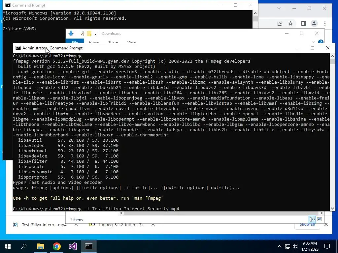Screen dimensions: 338x253
Task: Switch Explorer to large thumbnails view icon
Action: (x=320, y=219)
